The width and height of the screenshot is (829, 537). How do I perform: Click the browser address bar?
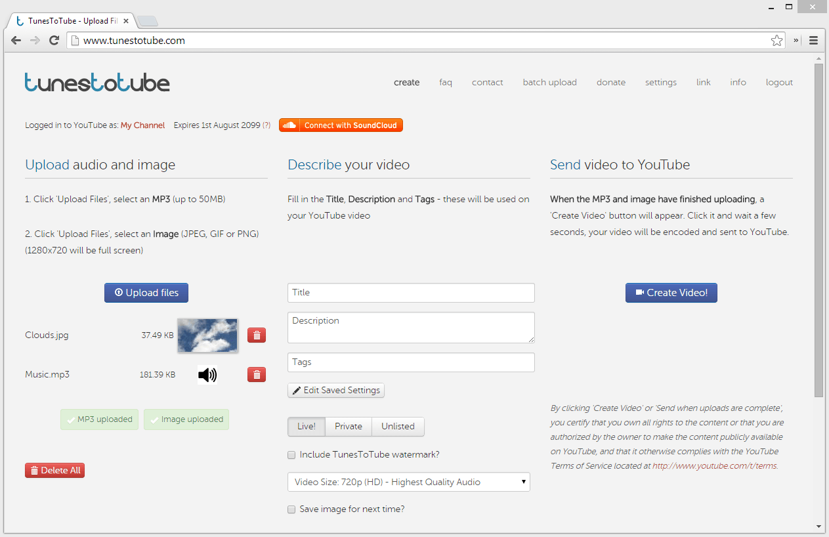pyautogui.click(x=420, y=41)
